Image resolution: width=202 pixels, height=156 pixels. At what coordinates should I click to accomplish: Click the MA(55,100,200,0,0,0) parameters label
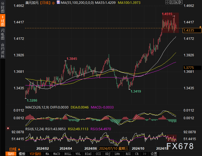(x=77, y=3)
